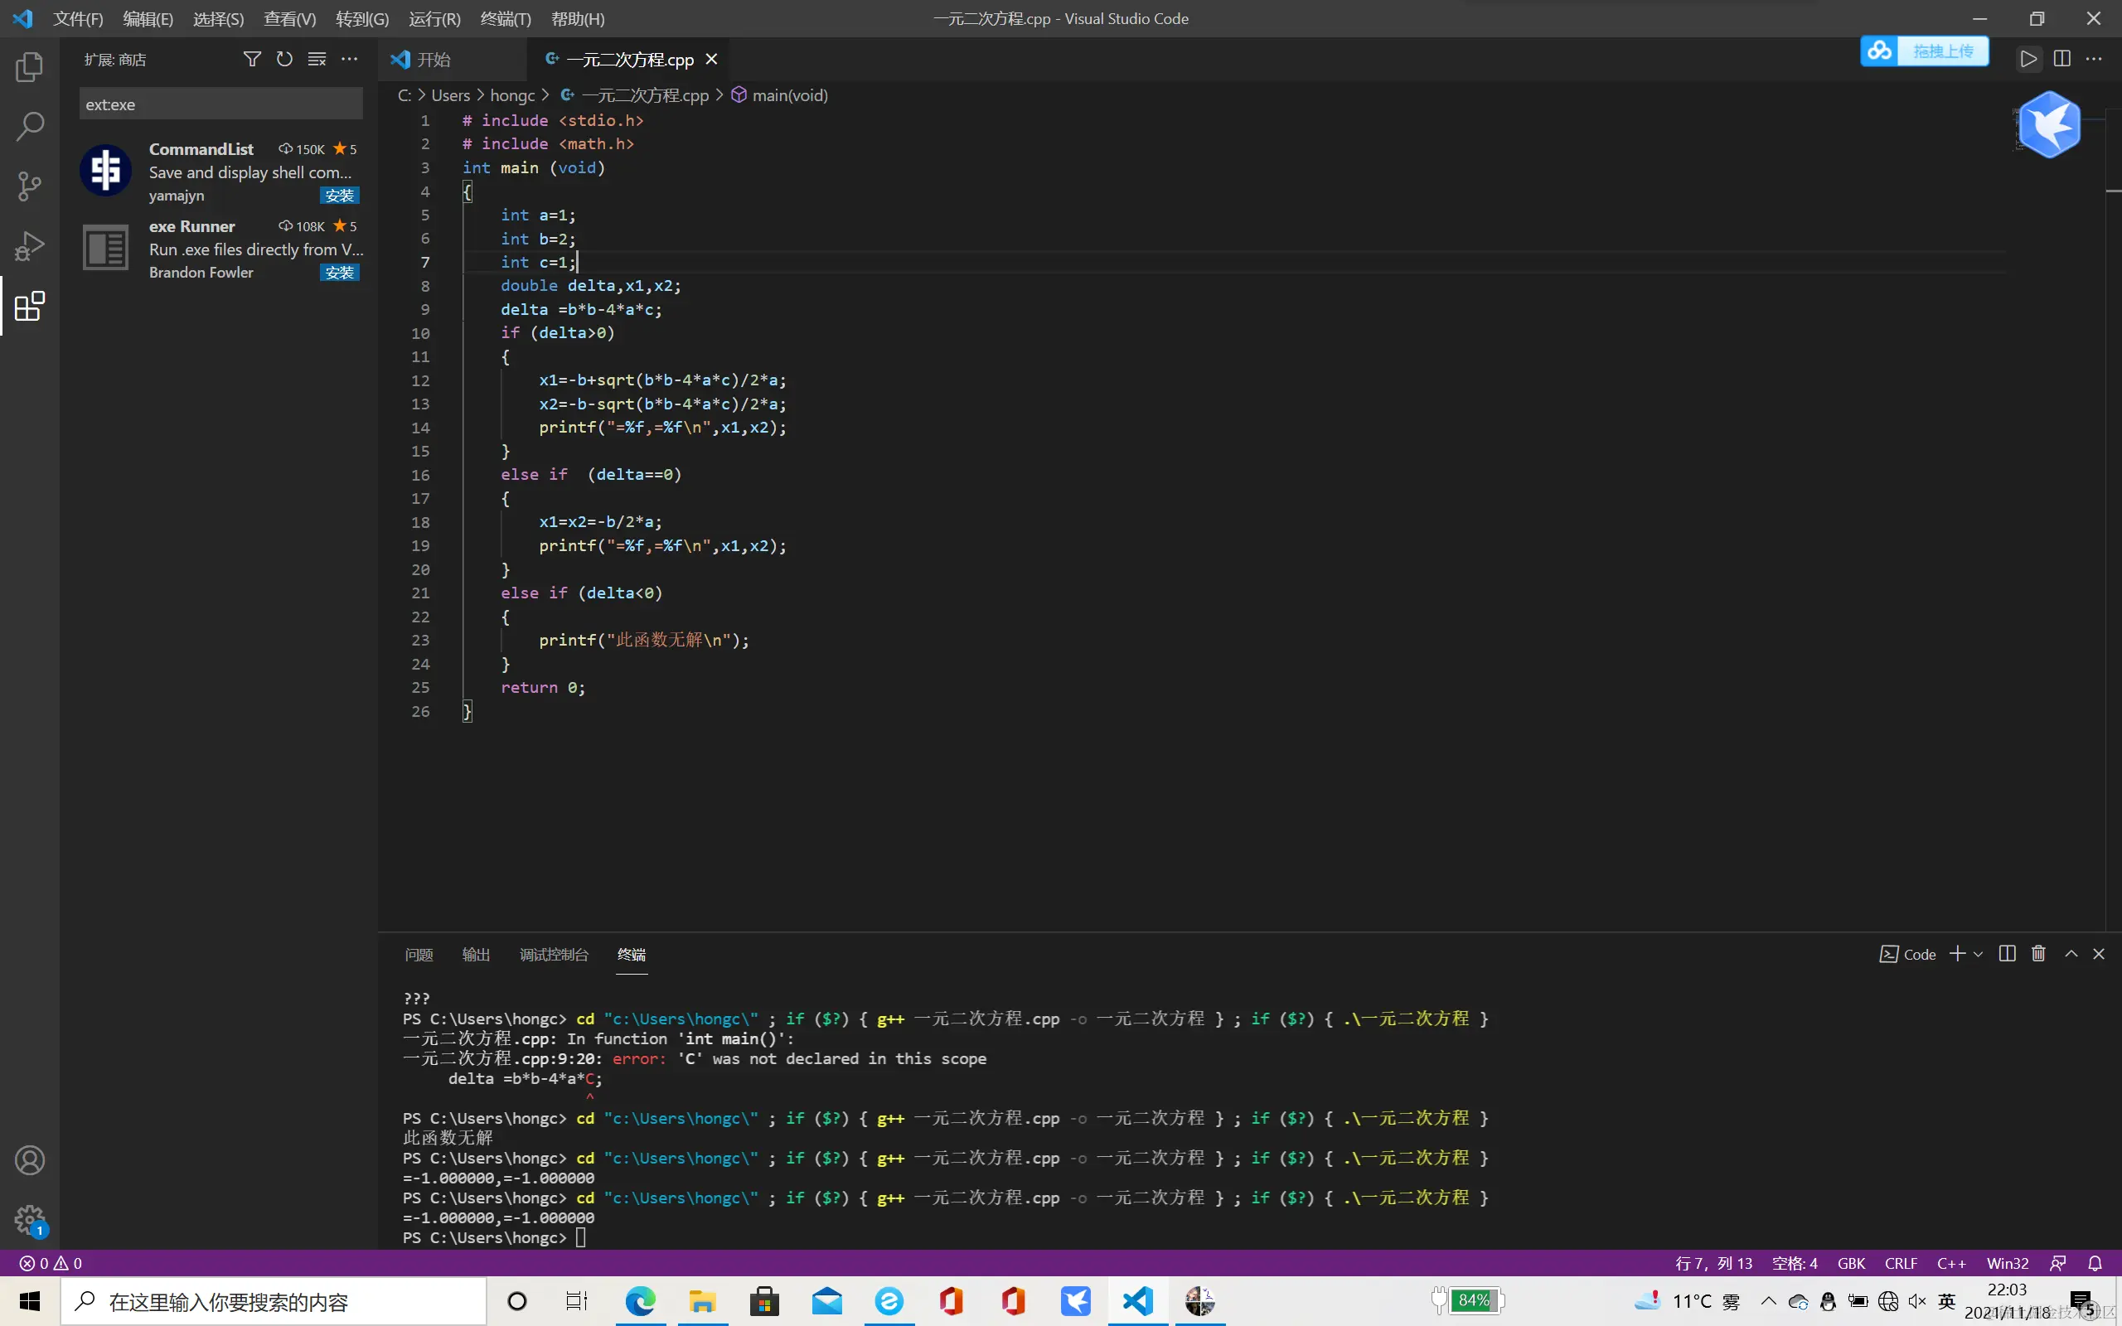Split the editor to the right
The height and width of the screenshot is (1326, 2122).
tap(2061, 59)
